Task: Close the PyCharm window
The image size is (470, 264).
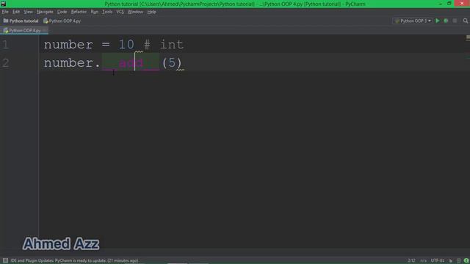Action: click(462, 3)
